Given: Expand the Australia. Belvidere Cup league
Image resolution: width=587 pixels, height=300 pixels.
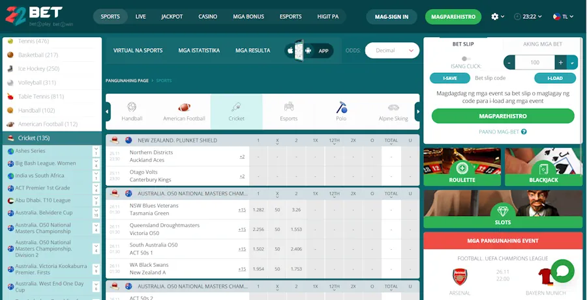Looking at the screenshot, I should click(x=97, y=213).
